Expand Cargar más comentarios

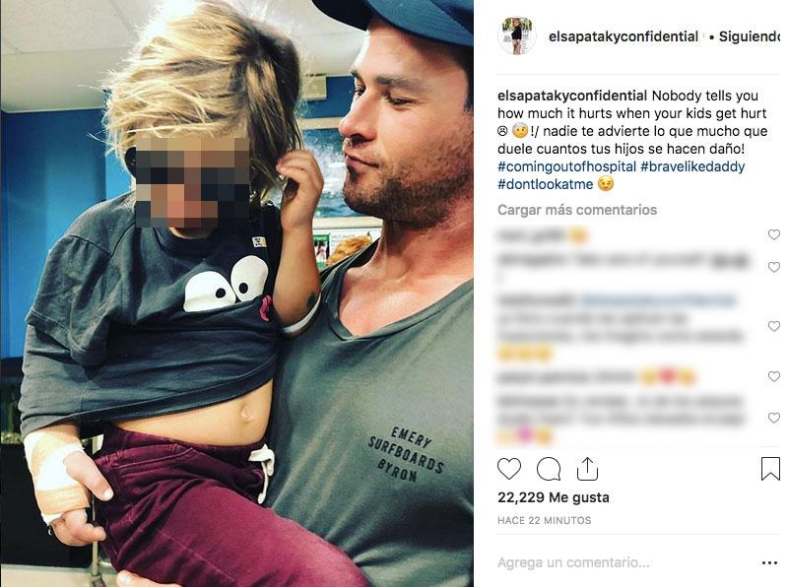coord(577,210)
